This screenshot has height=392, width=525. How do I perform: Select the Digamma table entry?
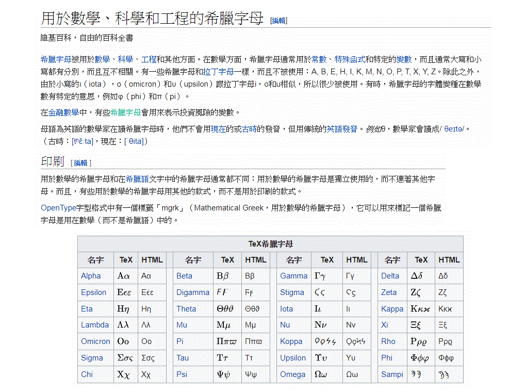pos(192,292)
